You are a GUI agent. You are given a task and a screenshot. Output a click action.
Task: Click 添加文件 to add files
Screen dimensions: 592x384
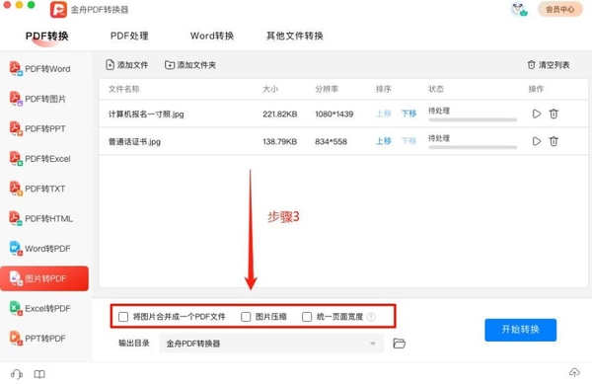tap(127, 65)
